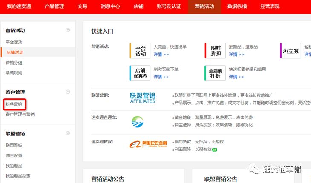Click the 快捷入口 heading

(102, 31)
